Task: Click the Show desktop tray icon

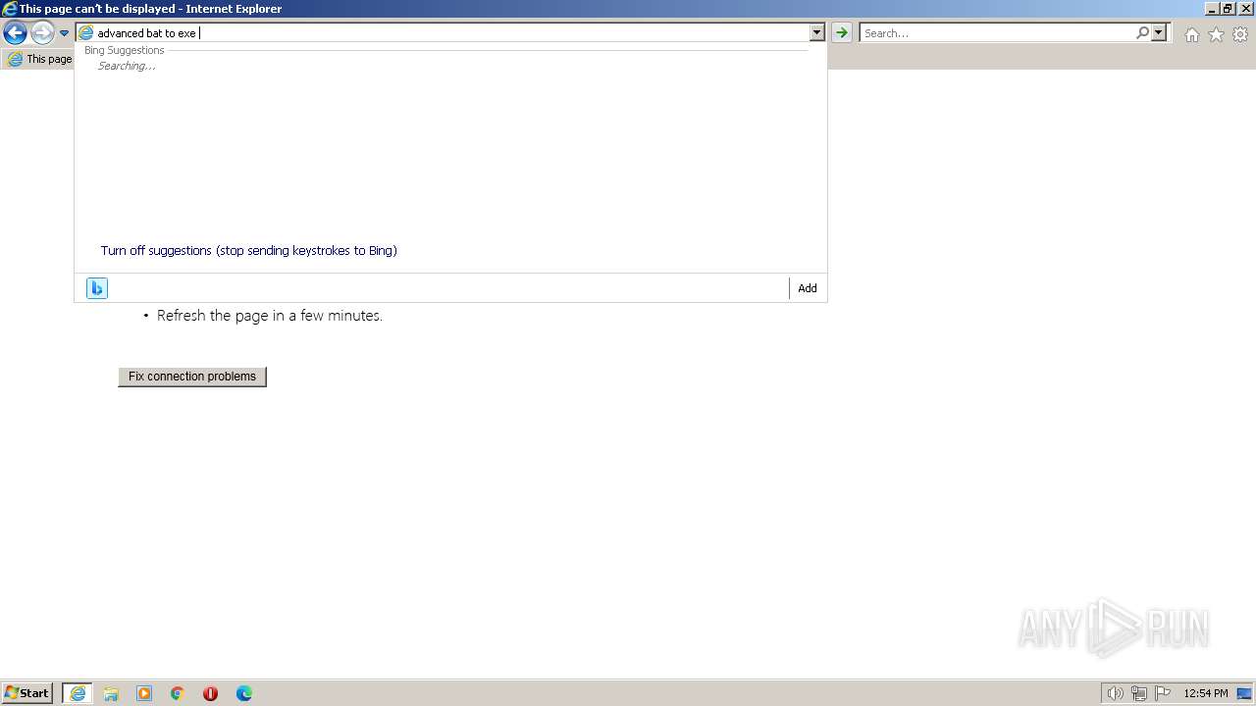Action: pos(1245,693)
